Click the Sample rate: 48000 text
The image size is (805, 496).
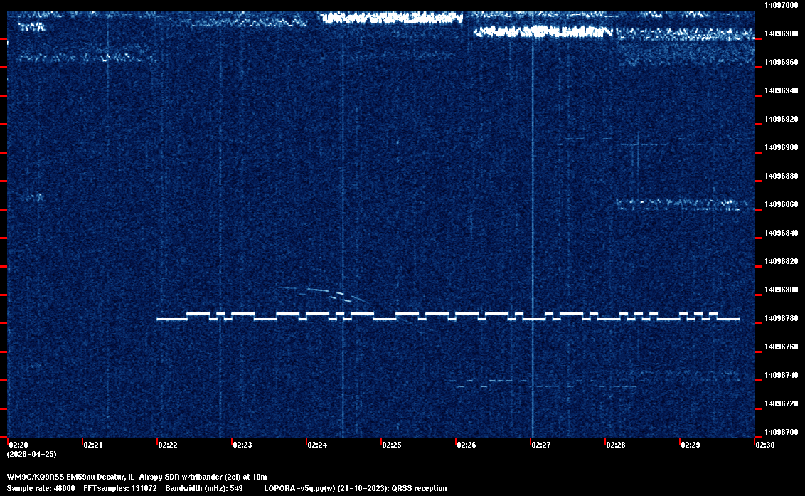[x=41, y=488]
